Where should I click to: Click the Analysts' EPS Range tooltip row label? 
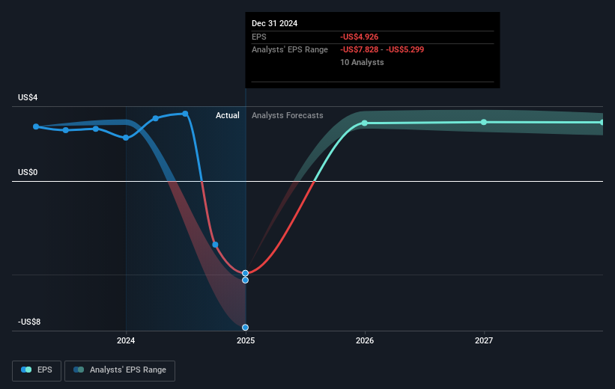click(x=290, y=50)
